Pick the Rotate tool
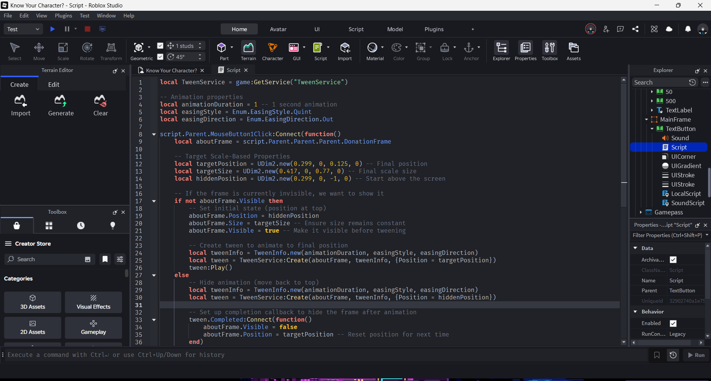This screenshot has width=711, height=381. click(x=87, y=51)
